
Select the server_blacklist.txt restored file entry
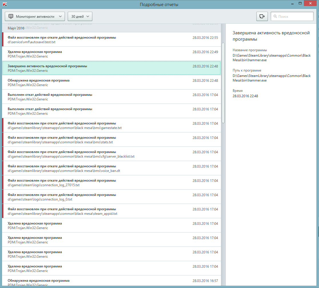111,154
